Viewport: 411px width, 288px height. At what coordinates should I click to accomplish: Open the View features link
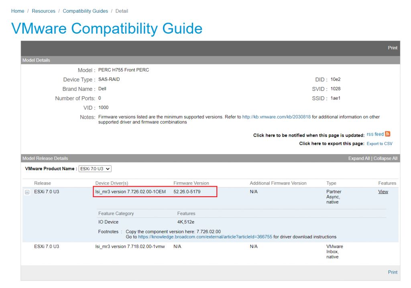(x=383, y=192)
